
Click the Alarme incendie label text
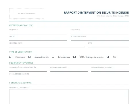click(42, 57)
